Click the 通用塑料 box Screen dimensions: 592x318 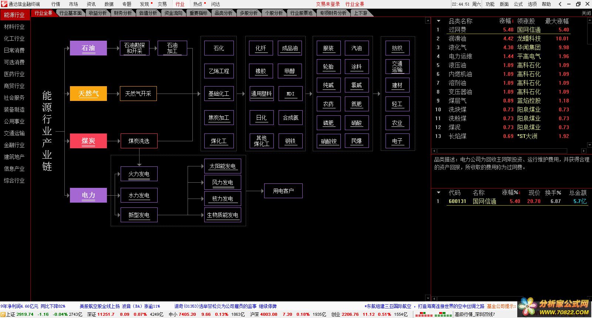tap(261, 94)
